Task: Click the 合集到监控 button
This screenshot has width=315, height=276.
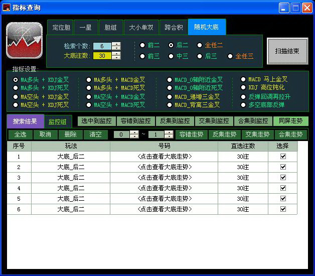Action: (253, 121)
